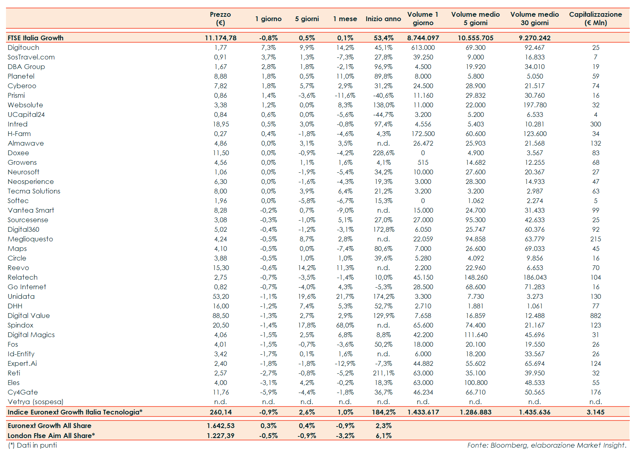
Task: Click the "Prezzo (€)" column header
Action: (x=220, y=19)
